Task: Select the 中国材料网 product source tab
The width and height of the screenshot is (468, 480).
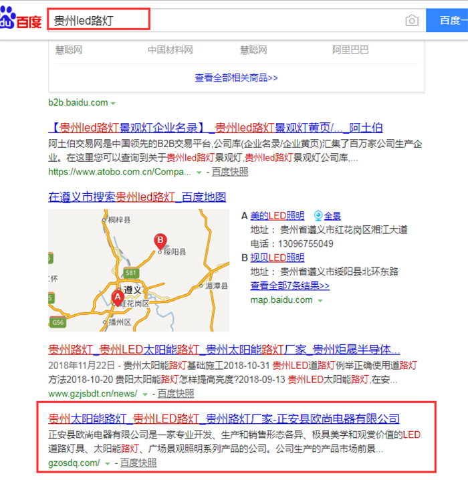Action: [170, 50]
